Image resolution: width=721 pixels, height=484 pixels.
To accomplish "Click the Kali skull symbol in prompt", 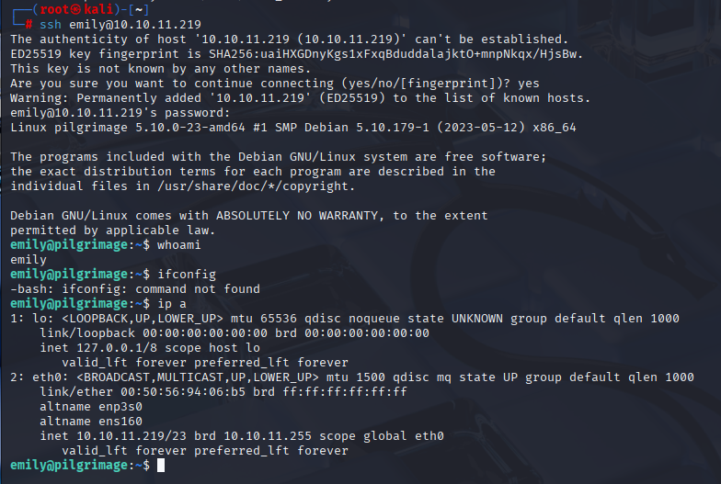I will pyautogui.click(x=75, y=9).
